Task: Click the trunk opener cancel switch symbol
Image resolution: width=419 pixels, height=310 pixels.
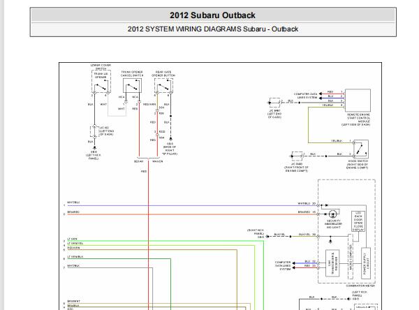Action: [132, 86]
